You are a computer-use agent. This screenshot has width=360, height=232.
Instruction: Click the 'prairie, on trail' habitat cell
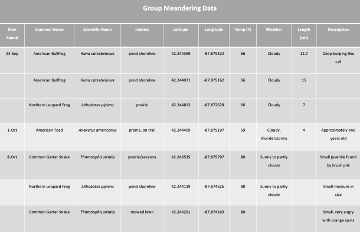pos(142,130)
